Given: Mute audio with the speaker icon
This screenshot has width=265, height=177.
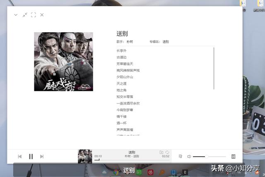Looking at the screenshot, I should pyautogui.click(x=189, y=157).
